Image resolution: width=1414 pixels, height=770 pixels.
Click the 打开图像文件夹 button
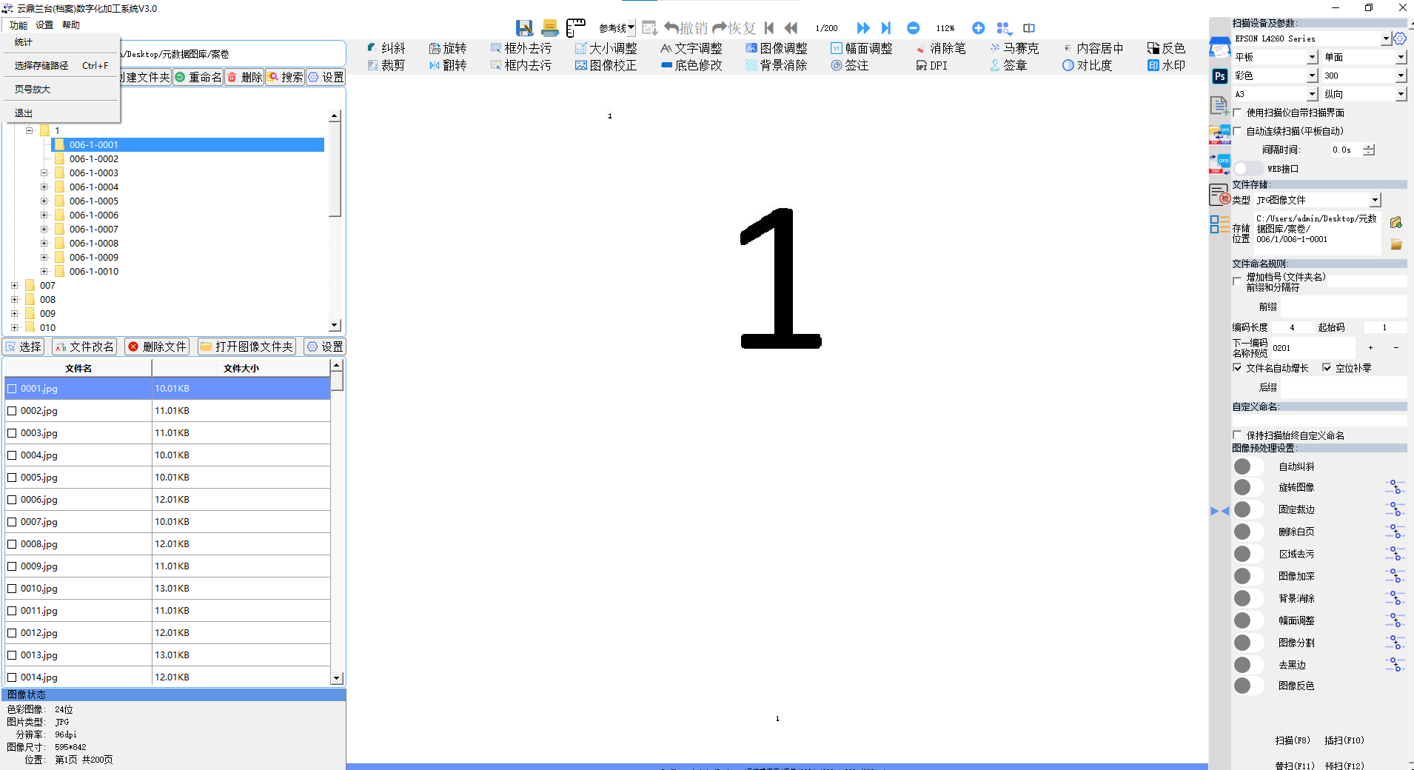(247, 346)
